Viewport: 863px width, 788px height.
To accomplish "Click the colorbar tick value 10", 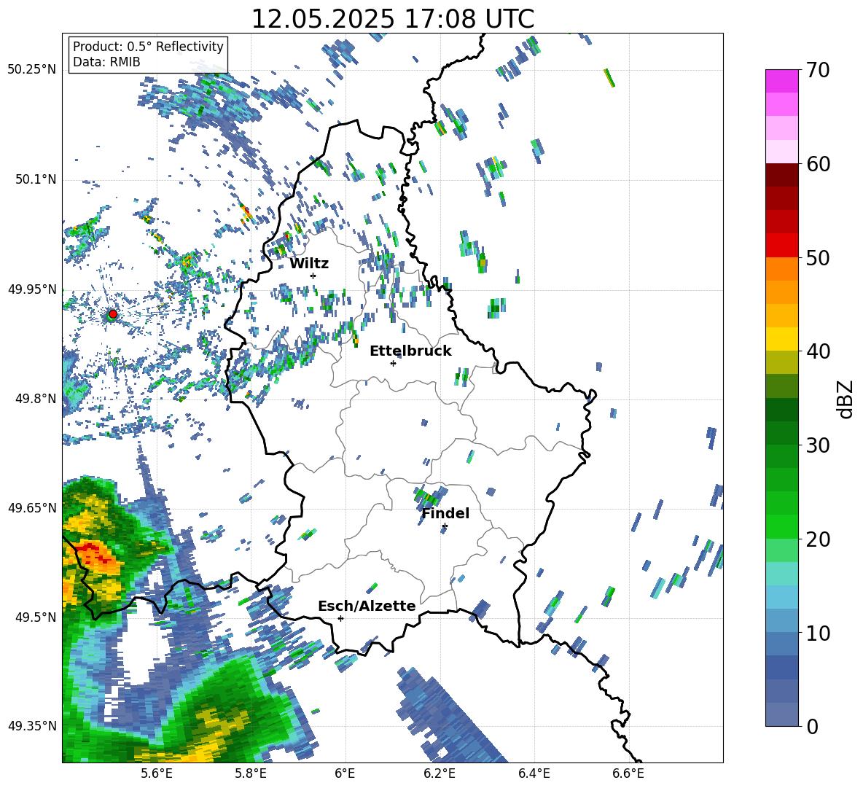I will [x=818, y=633].
